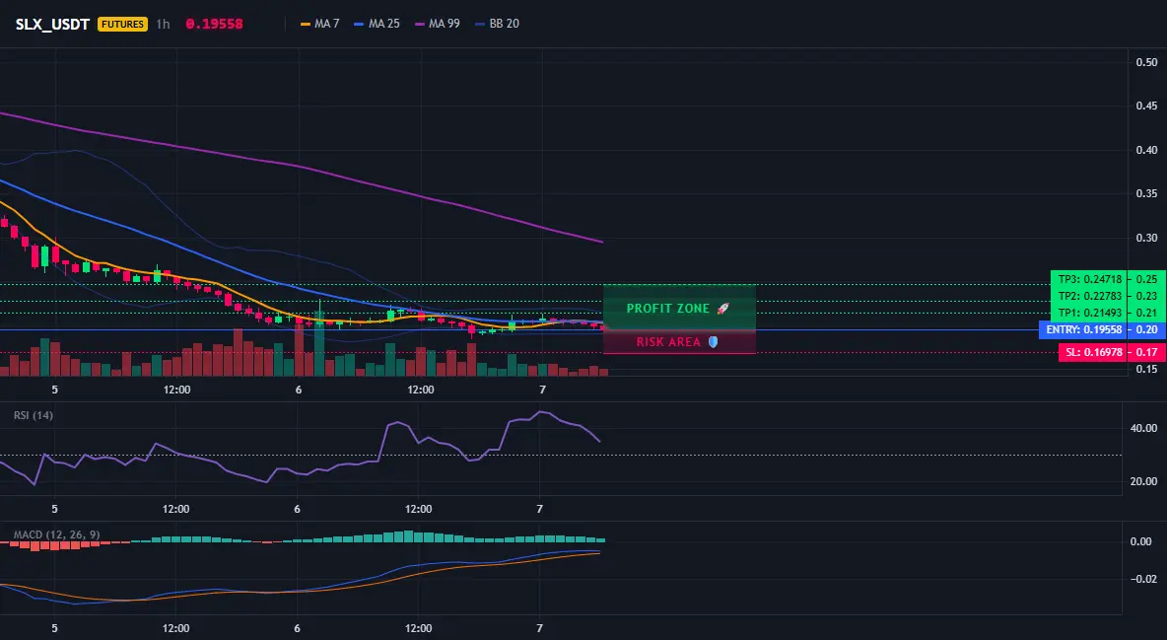Click the '6' date label under main chart
Viewport: 1167px width, 640px height.
(x=299, y=390)
